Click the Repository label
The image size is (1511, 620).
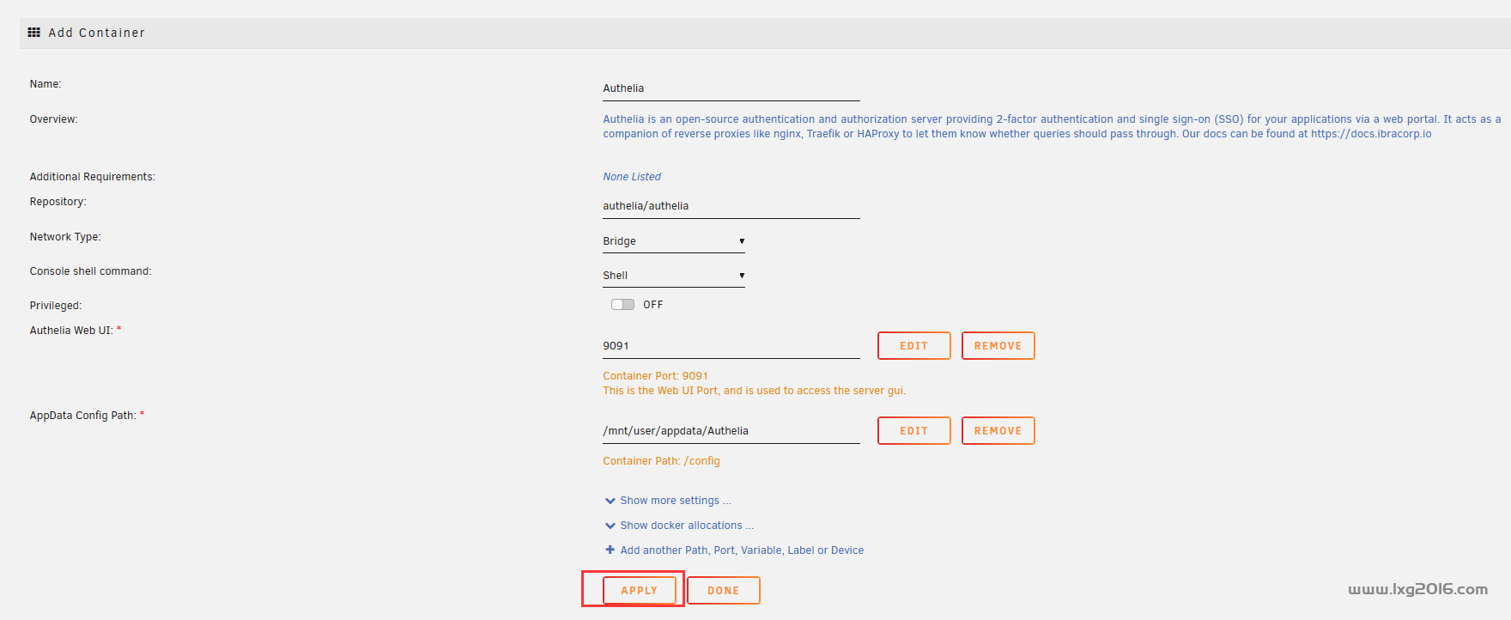[58, 202]
